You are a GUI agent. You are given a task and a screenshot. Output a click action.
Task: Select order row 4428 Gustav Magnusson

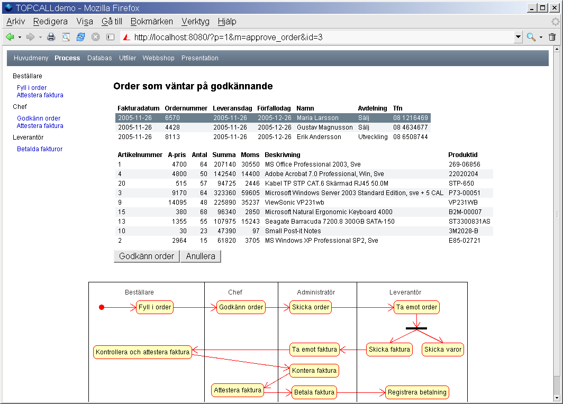273,127
